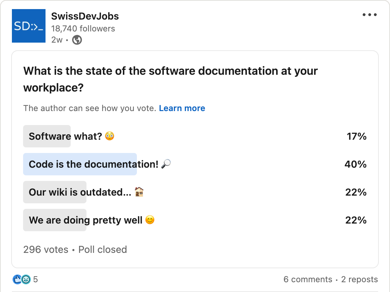Click the flushed face emoji after 'Software what?'

point(109,136)
